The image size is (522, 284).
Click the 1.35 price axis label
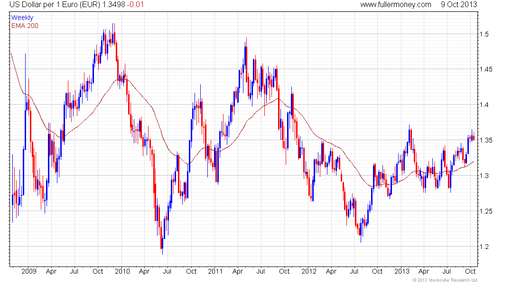[x=486, y=140]
